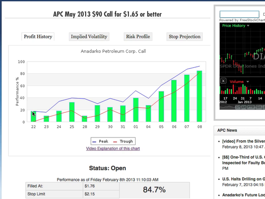Open 'Anadarko's Future' news headline
The image size is (265, 199).
click(x=243, y=195)
